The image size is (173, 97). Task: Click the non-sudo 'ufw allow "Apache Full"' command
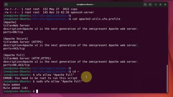[55, 75]
